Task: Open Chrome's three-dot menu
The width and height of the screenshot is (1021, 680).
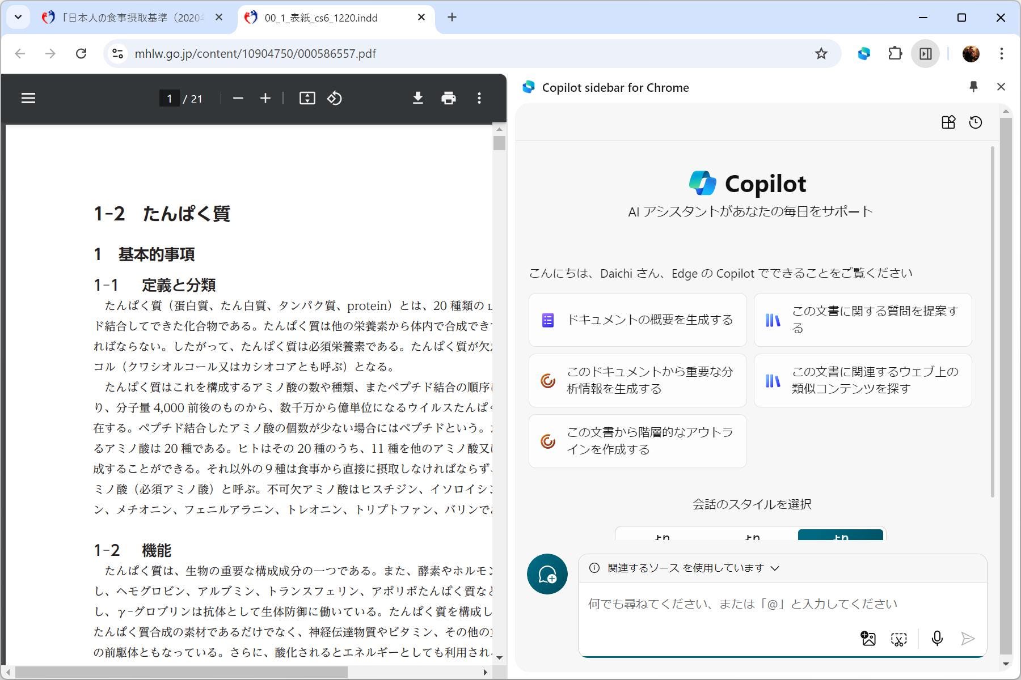Action: (x=1002, y=53)
